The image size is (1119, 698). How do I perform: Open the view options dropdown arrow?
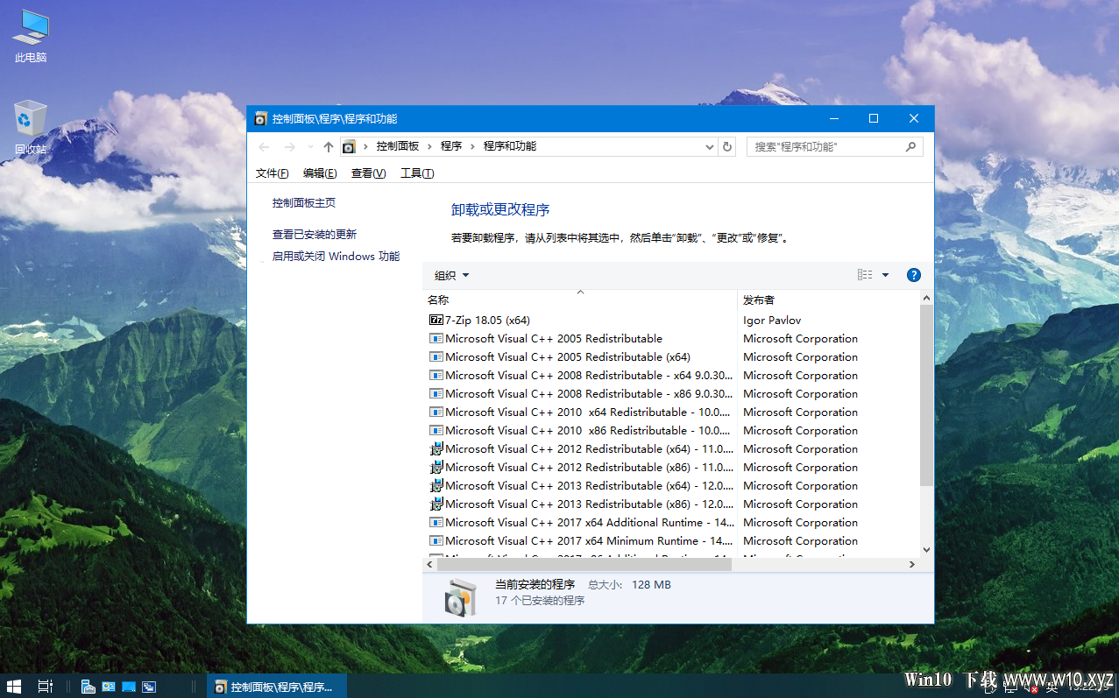click(x=885, y=275)
